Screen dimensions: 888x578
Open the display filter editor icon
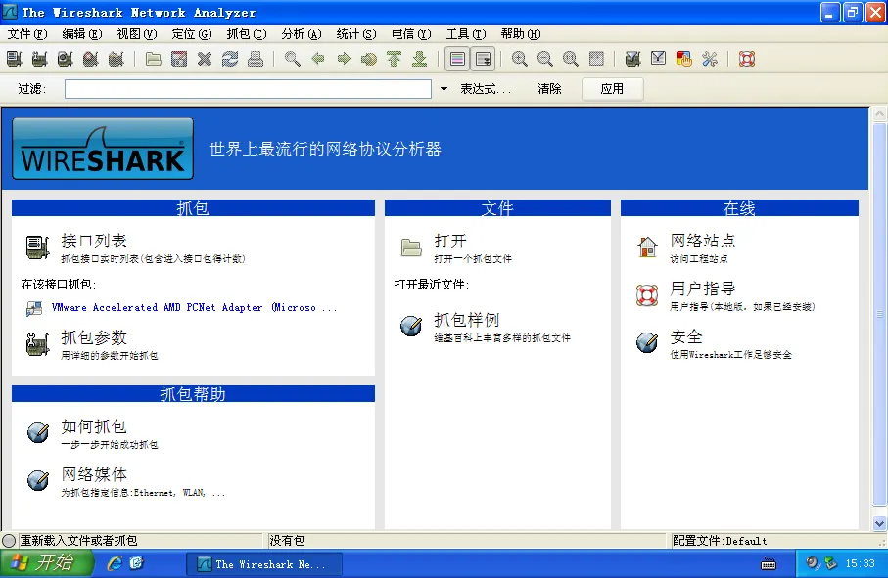pos(658,58)
